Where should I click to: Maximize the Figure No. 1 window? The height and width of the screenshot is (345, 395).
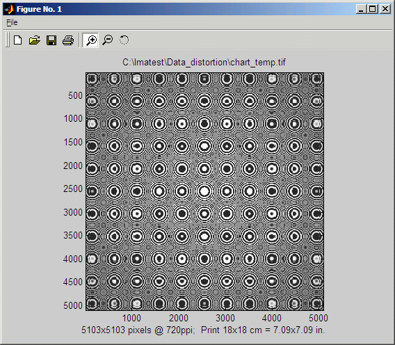(373, 9)
